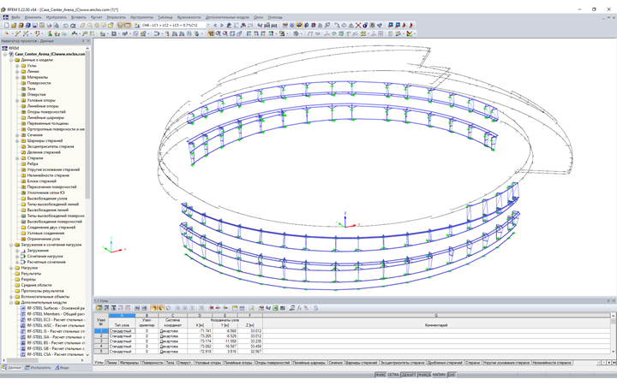Image resolution: width=617 pixels, height=385 pixels.
Task: Open the load case combination dropdown
Action: point(208,25)
